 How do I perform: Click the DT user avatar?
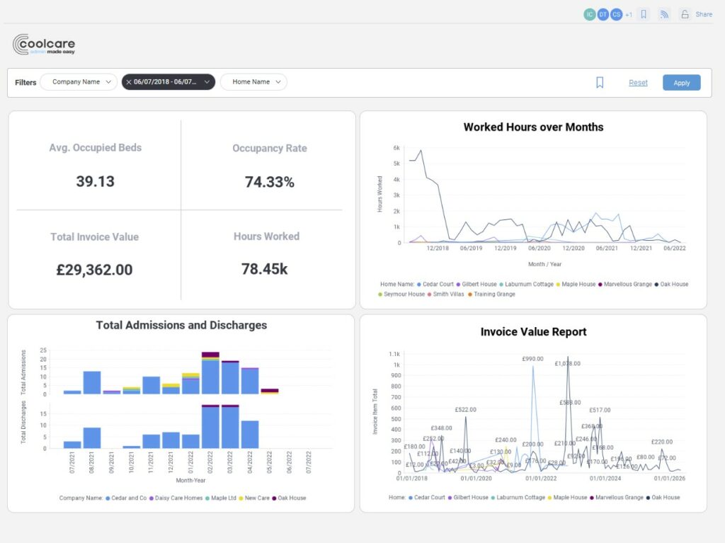point(603,14)
